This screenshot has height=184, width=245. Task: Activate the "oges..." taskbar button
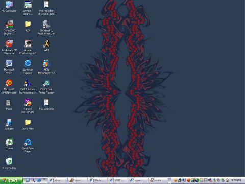point(138,180)
